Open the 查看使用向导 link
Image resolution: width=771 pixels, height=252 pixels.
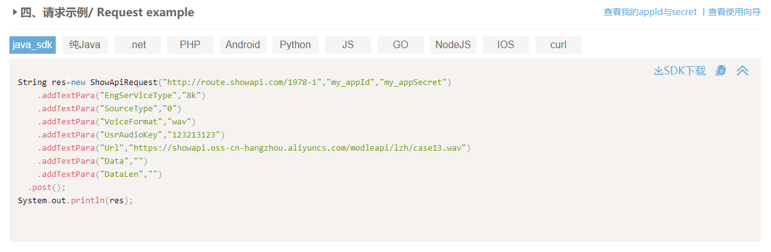(x=734, y=12)
